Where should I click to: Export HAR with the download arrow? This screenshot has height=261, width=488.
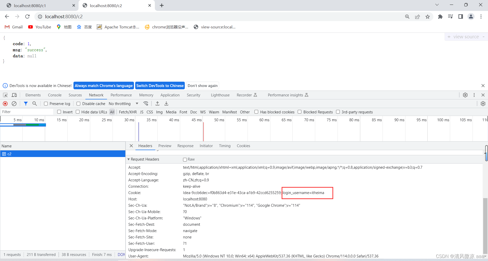166,103
